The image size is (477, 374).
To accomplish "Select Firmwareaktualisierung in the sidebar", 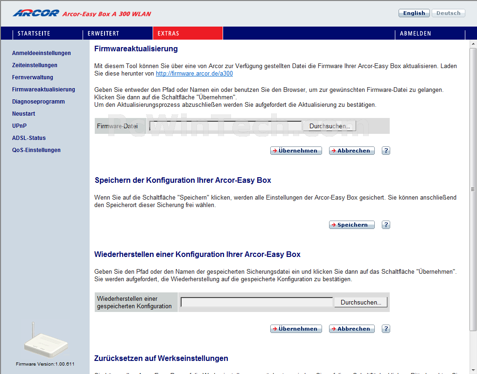I will (x=43, y=90).
